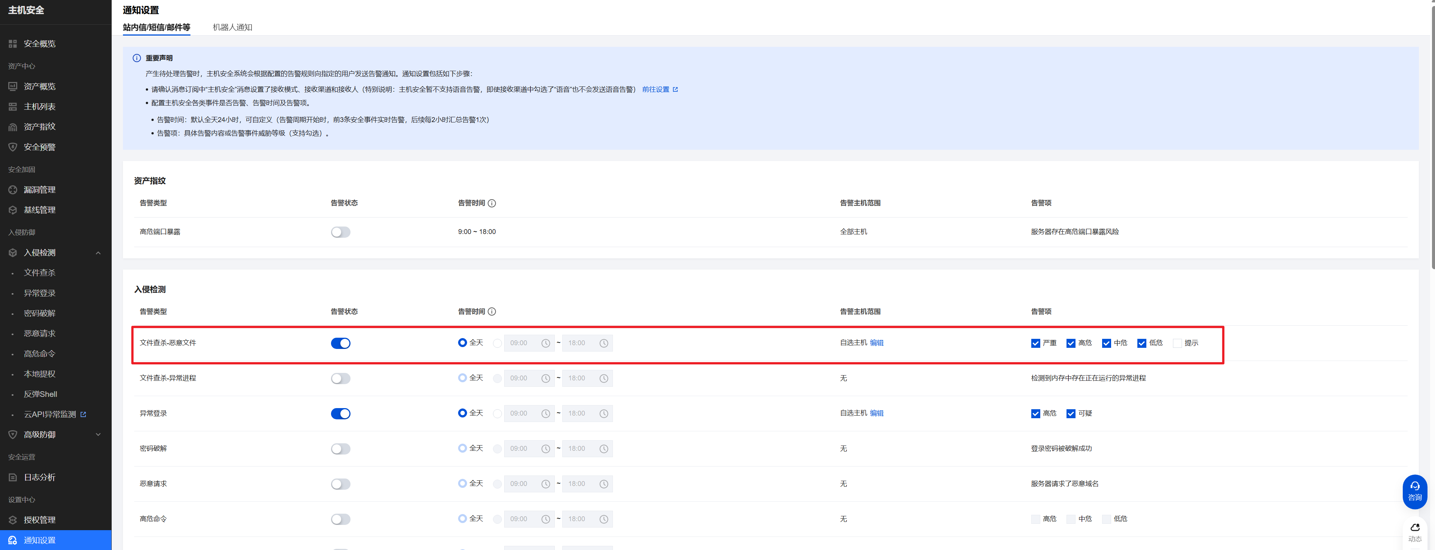Turn off the 文件查杀-恶意文件 alert switch
Image resolution: width=1435 pixels, height=550 pixels.
click(340, 344)
